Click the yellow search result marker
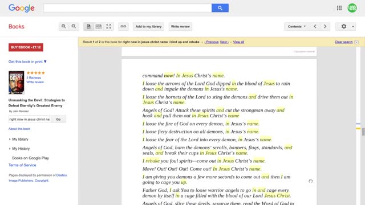The width and height of the screenshot is (365, 205). coord(358,128)
